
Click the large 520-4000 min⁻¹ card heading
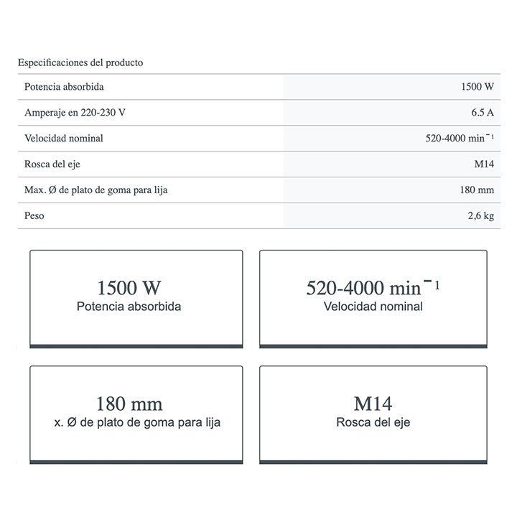tap(373, 288)
